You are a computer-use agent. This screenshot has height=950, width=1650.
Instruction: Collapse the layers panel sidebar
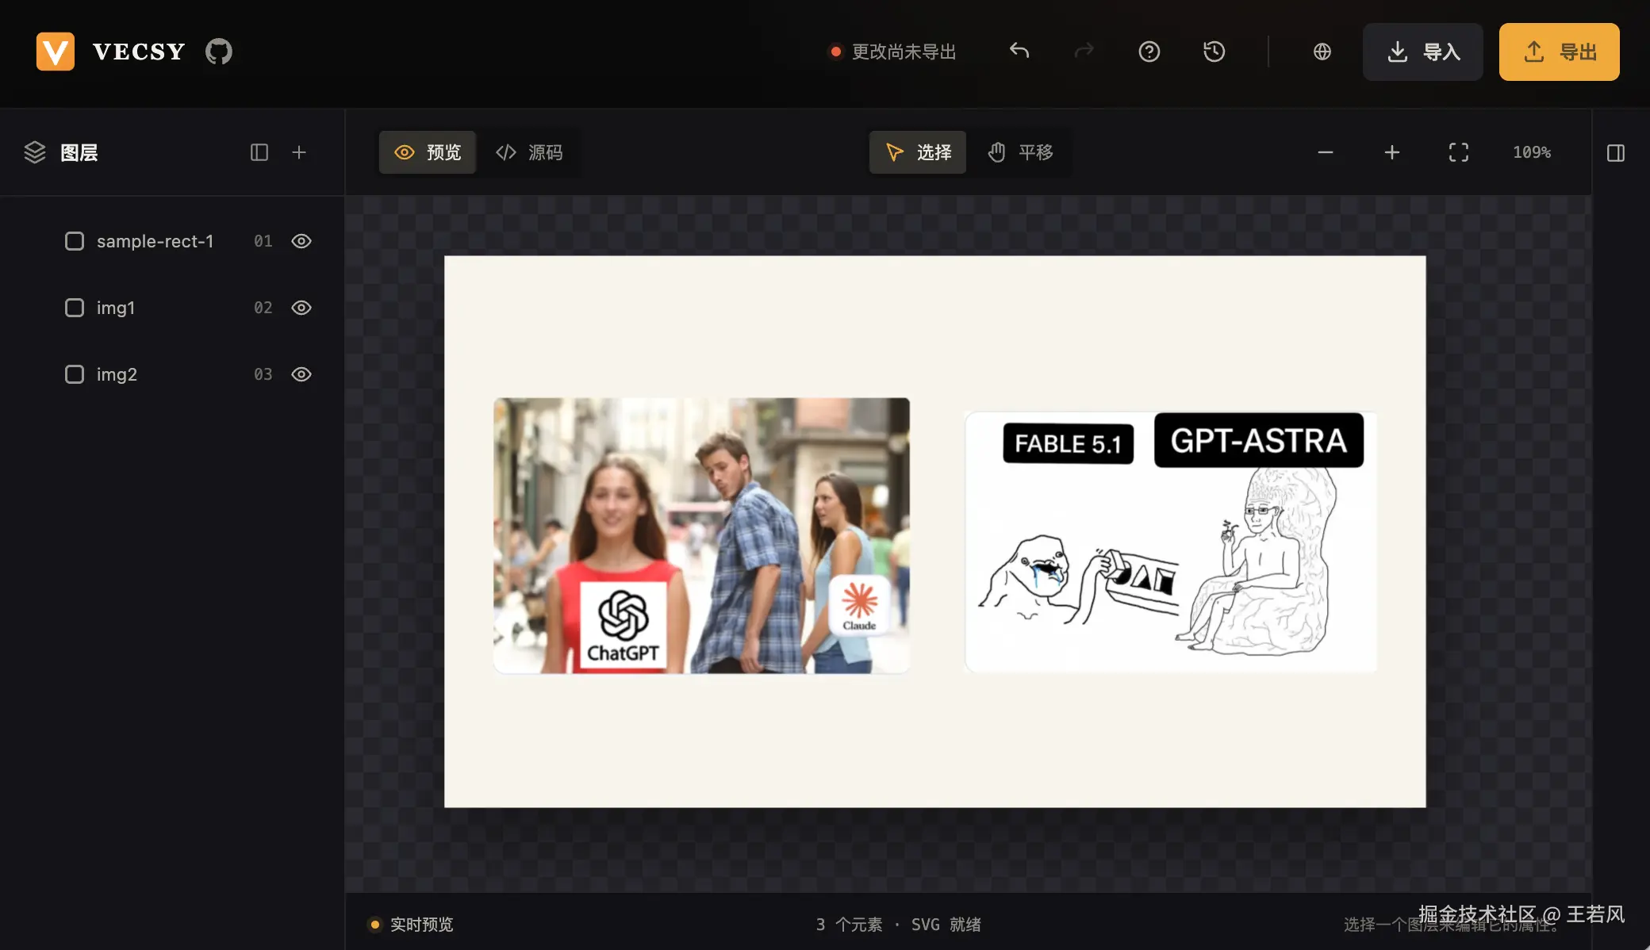click(259, 152)
